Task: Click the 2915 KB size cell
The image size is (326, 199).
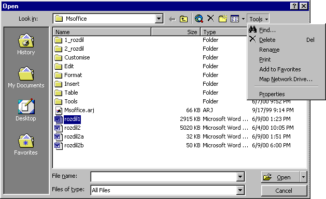Action: tap(190, 119)
